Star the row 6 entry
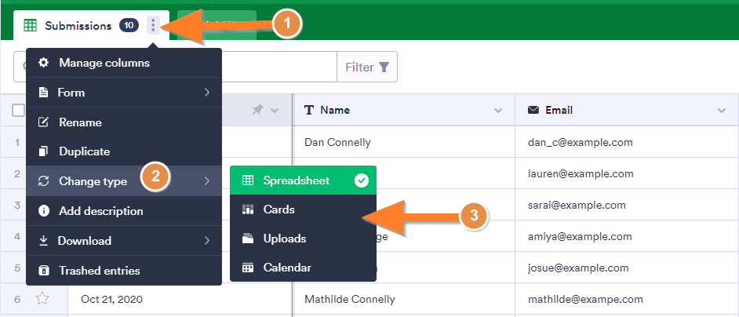The height and width of the screenshot is (317, 739). click(x=42, y=299)
